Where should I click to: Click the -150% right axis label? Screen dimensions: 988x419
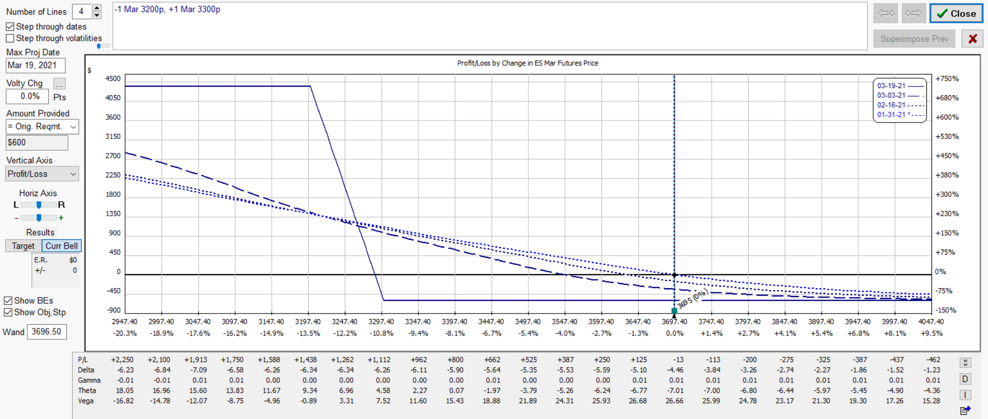coord(946,310)
